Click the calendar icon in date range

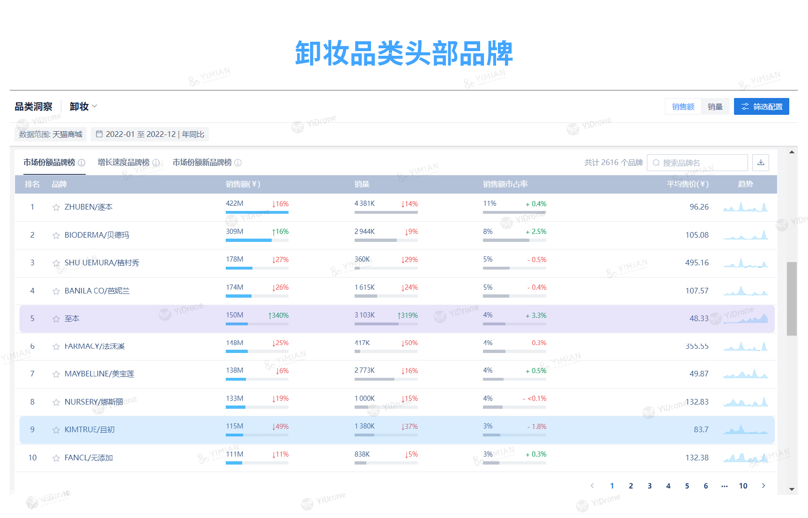pos(99,134)
